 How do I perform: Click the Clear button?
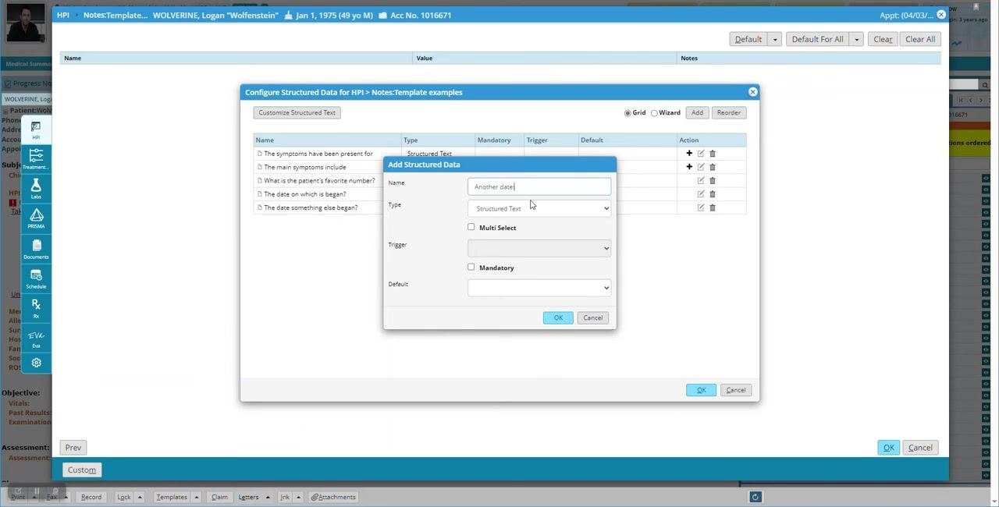point(883,39)
